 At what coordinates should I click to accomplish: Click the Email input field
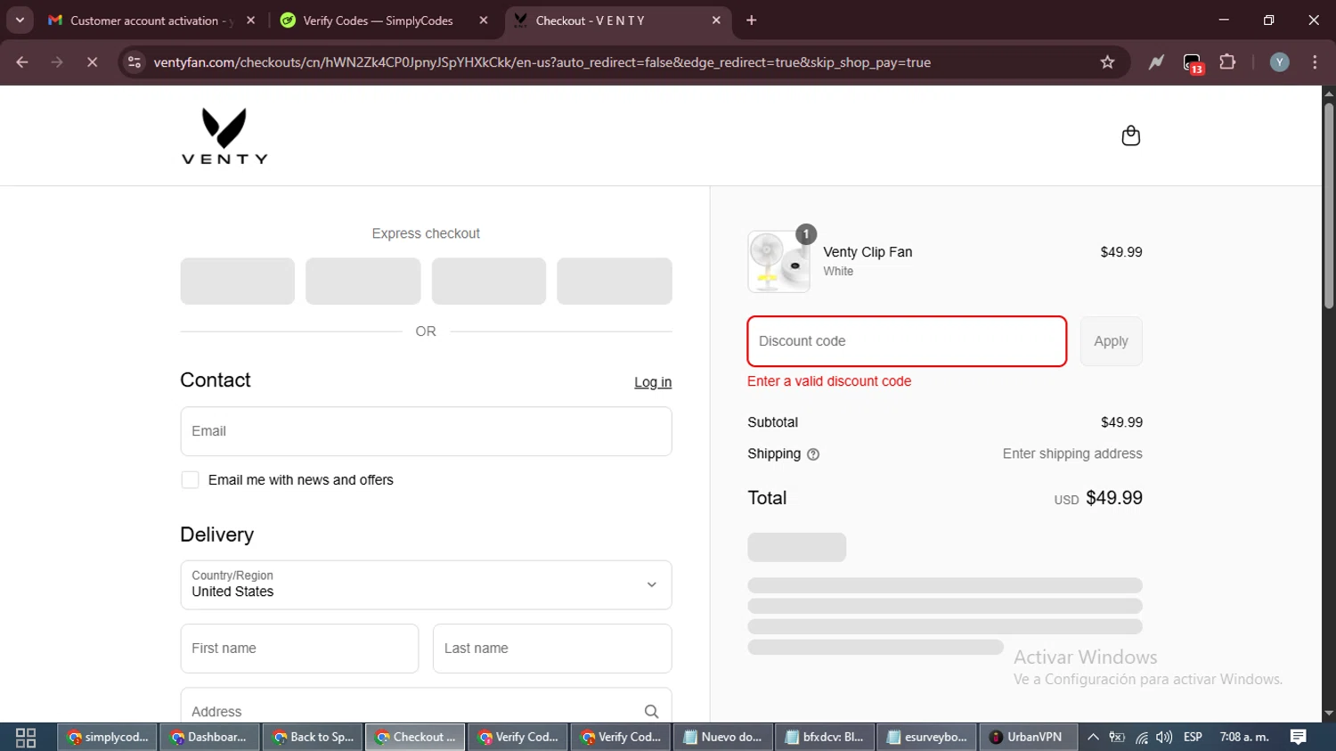coord(426,431)
